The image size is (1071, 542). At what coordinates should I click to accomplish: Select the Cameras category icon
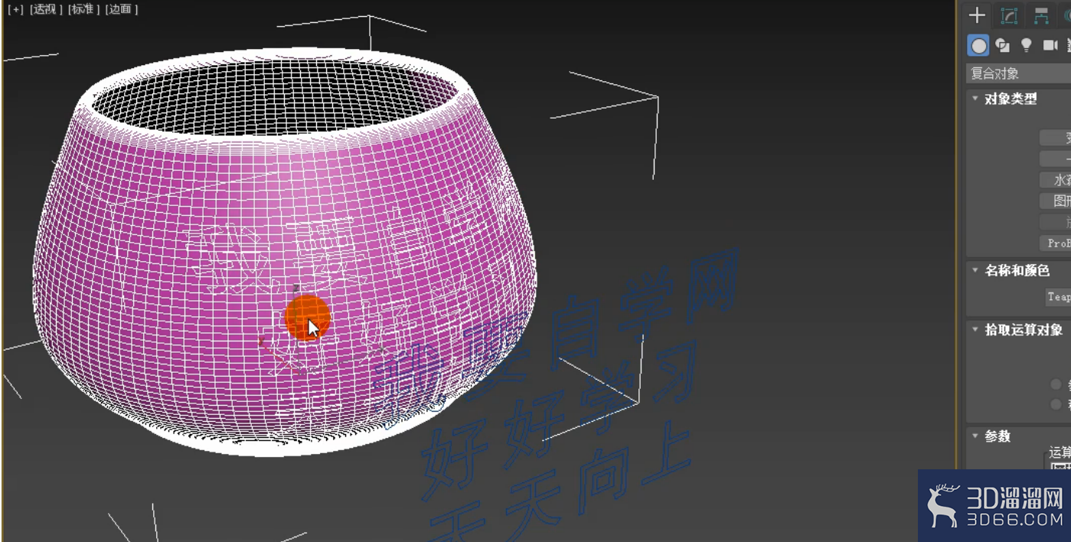pyautogui.click(x=1050, y=46)
